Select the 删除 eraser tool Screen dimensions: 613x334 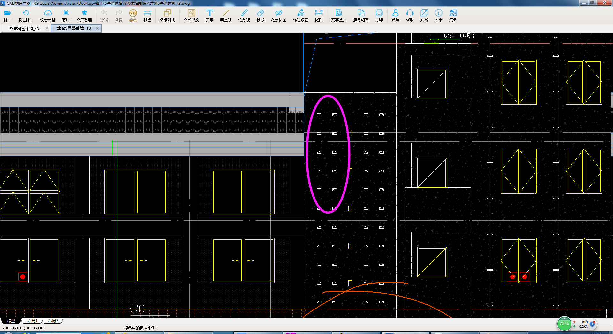[x=260, y=15]
